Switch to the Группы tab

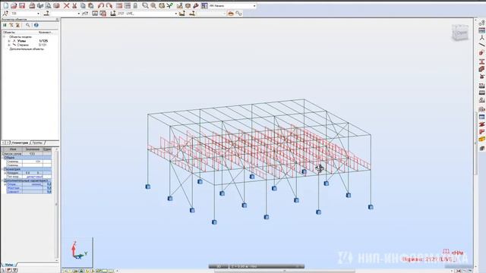pyautogui.click(x=37, y=143)
